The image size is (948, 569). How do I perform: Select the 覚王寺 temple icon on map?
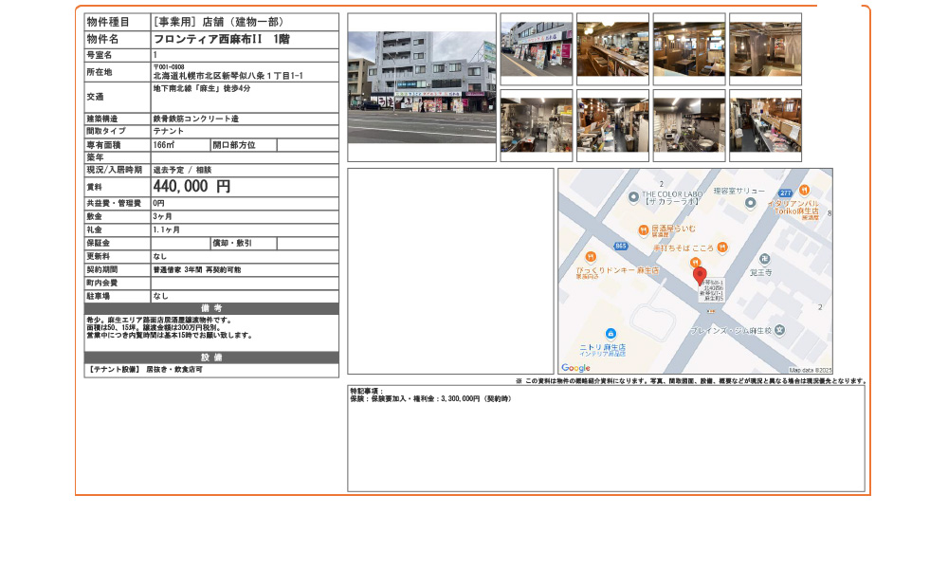(763, 258)
